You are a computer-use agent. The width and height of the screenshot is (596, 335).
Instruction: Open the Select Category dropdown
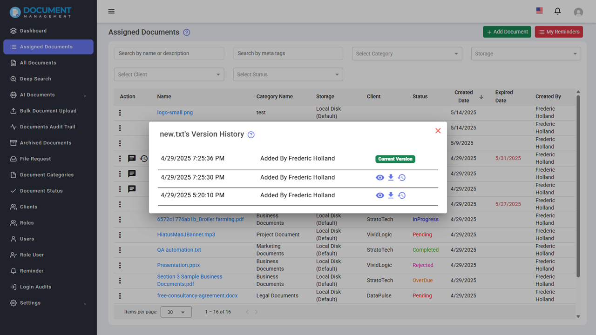coord(406,54)
